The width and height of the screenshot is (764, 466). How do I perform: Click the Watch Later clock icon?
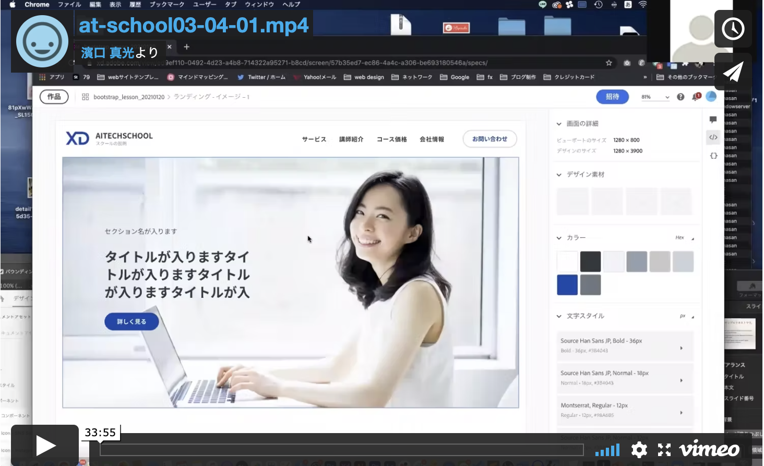pos(733,29)
